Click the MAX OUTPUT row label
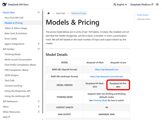The height and width of the screenshot is (120, 162). pyautogui.click(x=65, y=114)
